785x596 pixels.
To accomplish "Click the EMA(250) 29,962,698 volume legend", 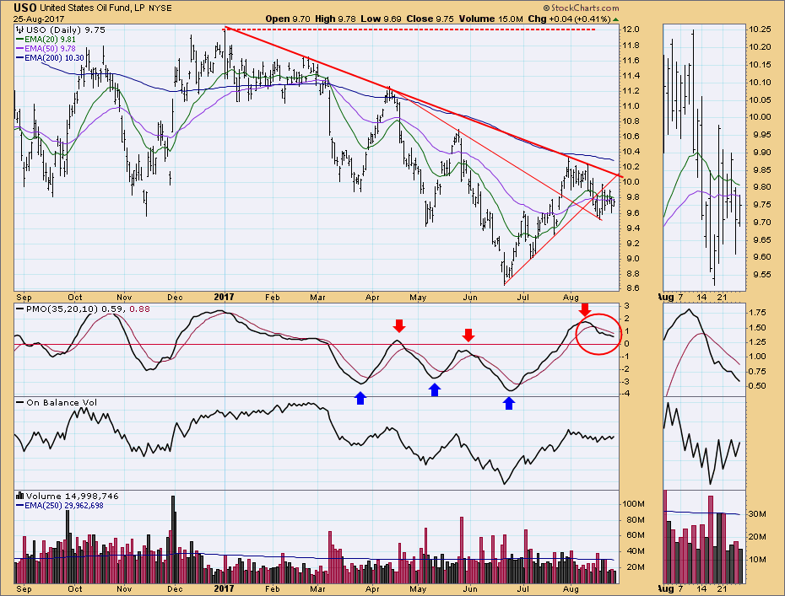I will coord(60,506).
